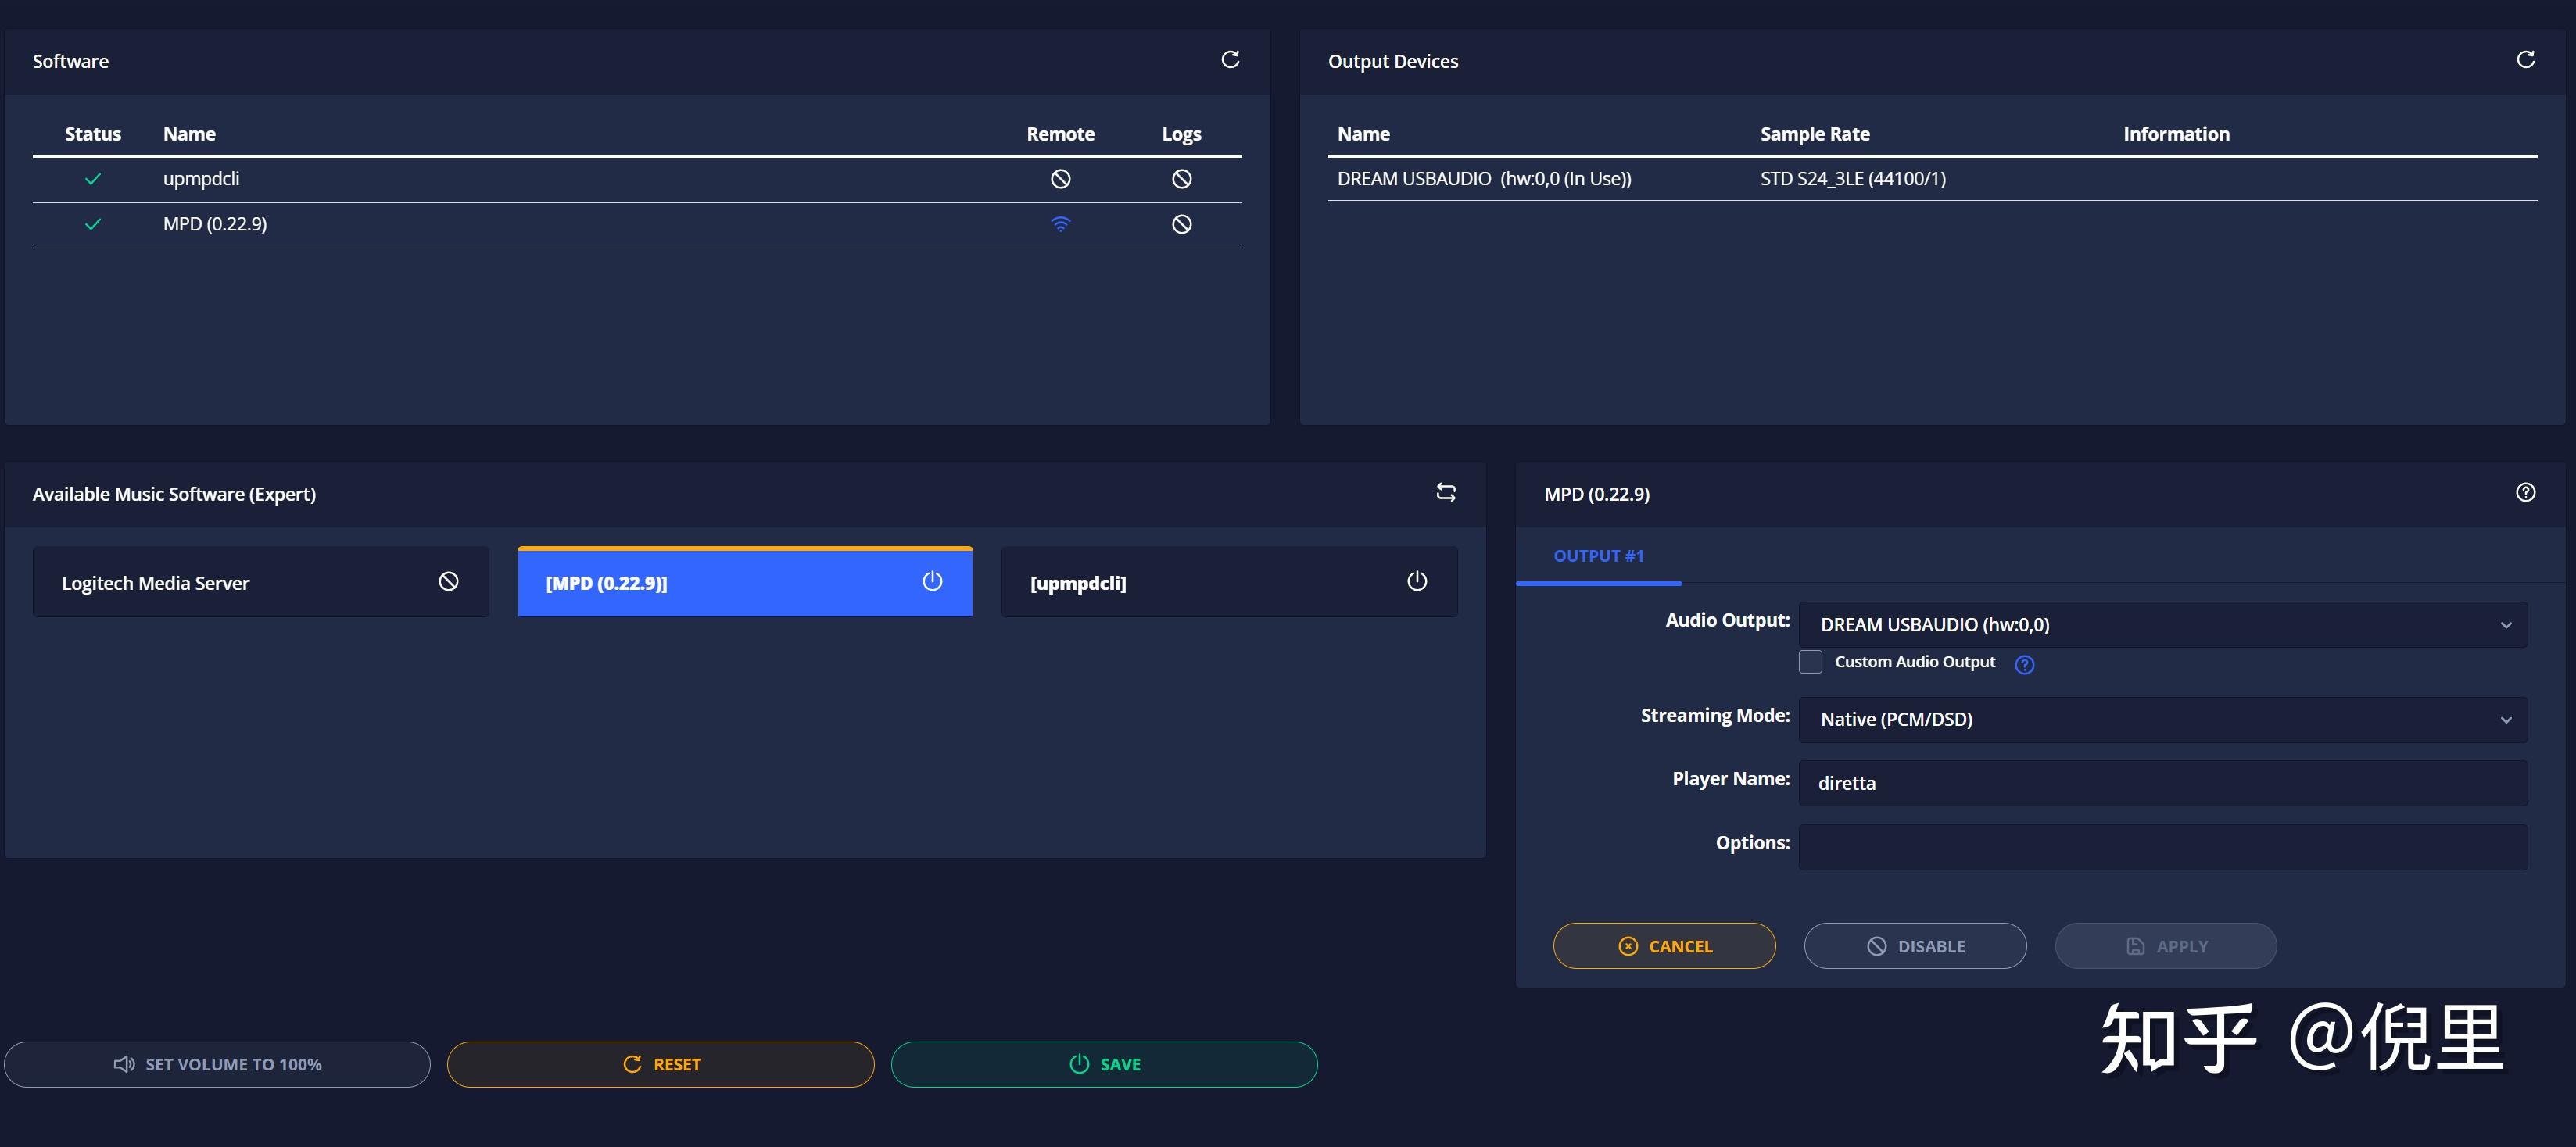Select the OUTPUT #1 tab
Screen dimensions: 2576x1147
pos(1598,556)
